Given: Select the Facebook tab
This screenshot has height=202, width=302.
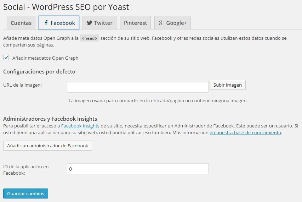Looking at the screenshot, I should (x=59, y=23).
